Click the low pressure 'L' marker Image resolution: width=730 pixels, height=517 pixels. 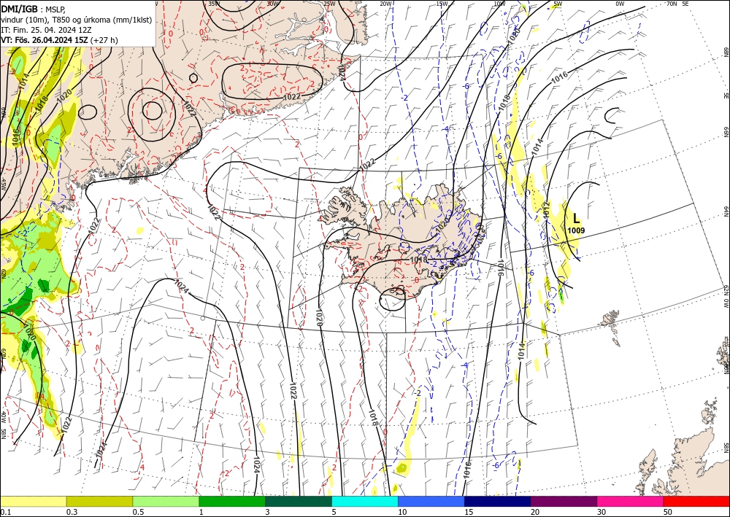click(x=577, y=219)
